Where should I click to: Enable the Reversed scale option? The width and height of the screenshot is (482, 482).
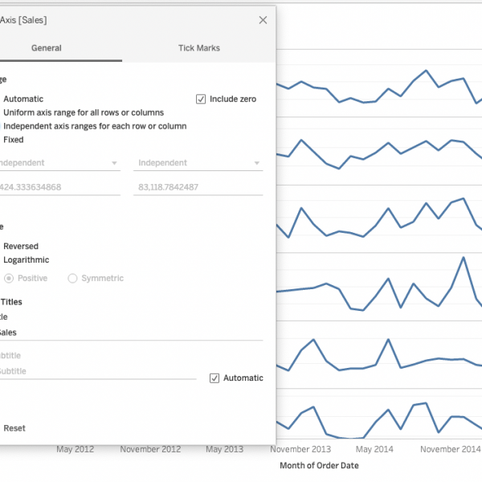20,247
